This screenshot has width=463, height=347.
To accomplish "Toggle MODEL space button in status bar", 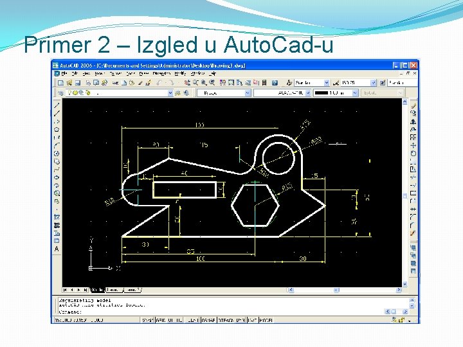I will coord(266,320).
